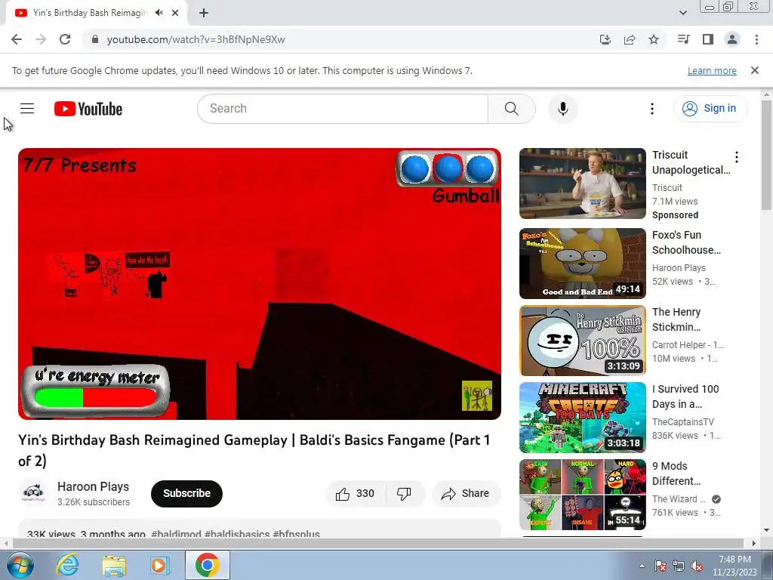Click the address bar URL
Image resolution: width=773 pixels, height=580 pixels.
pyautogui.click(x=196, y=39)
